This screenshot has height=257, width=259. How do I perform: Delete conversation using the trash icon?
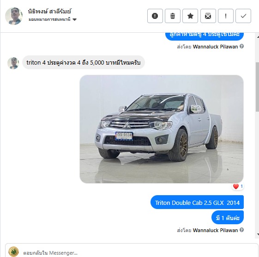tap(173, 16)
